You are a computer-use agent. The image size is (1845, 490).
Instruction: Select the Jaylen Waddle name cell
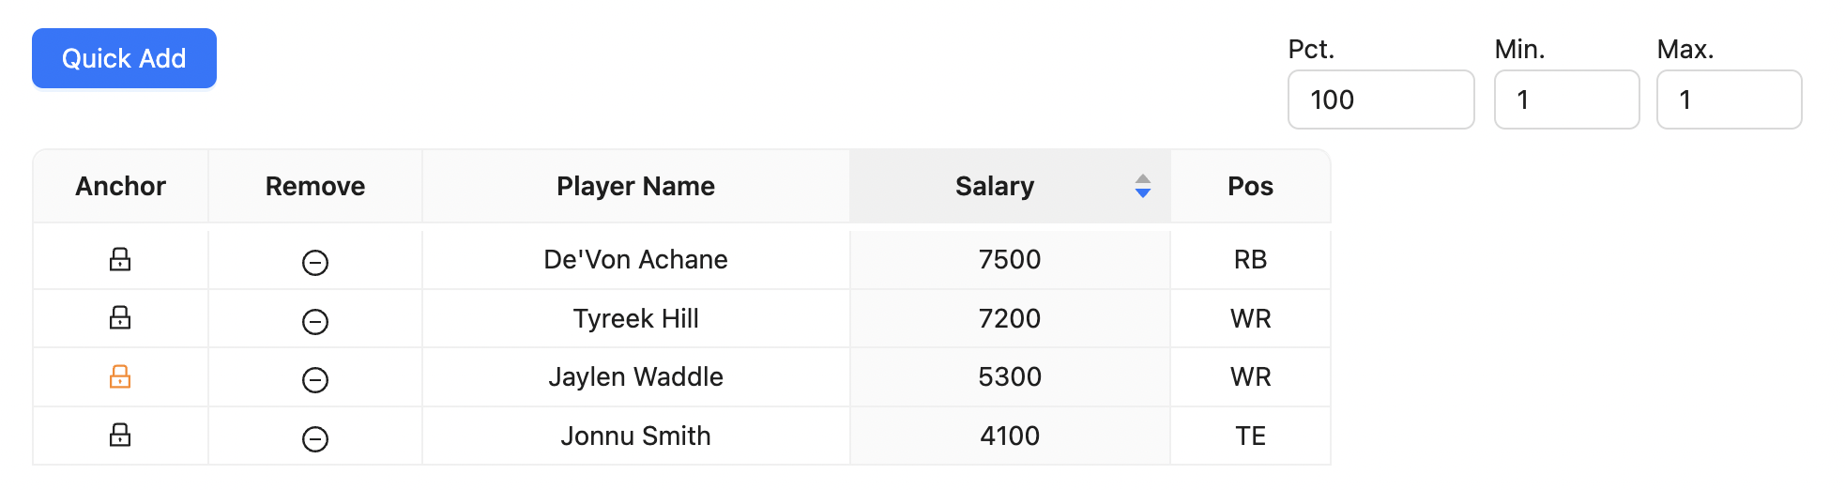click(635, 376)
